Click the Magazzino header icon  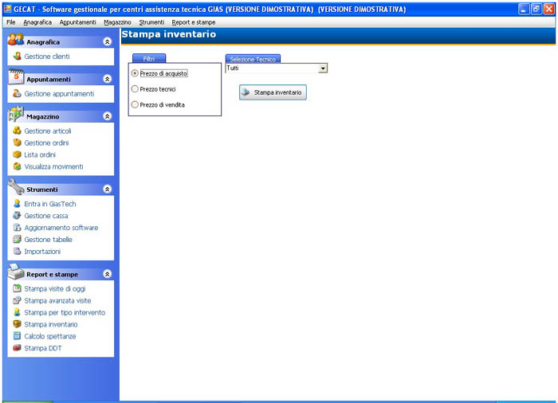point(16,114)
